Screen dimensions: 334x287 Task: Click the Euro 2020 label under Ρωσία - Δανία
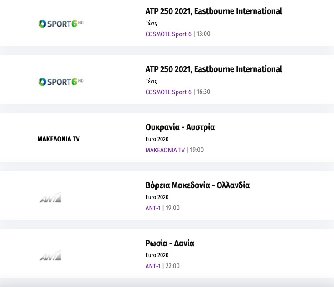[x=157, y=255]
